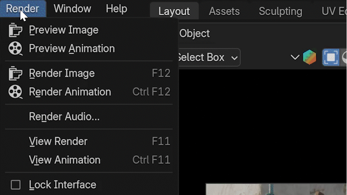The width and height of the screenshot is (347, 195).
Task: Click the Preview Image camera icon
Action: (15, 30)
